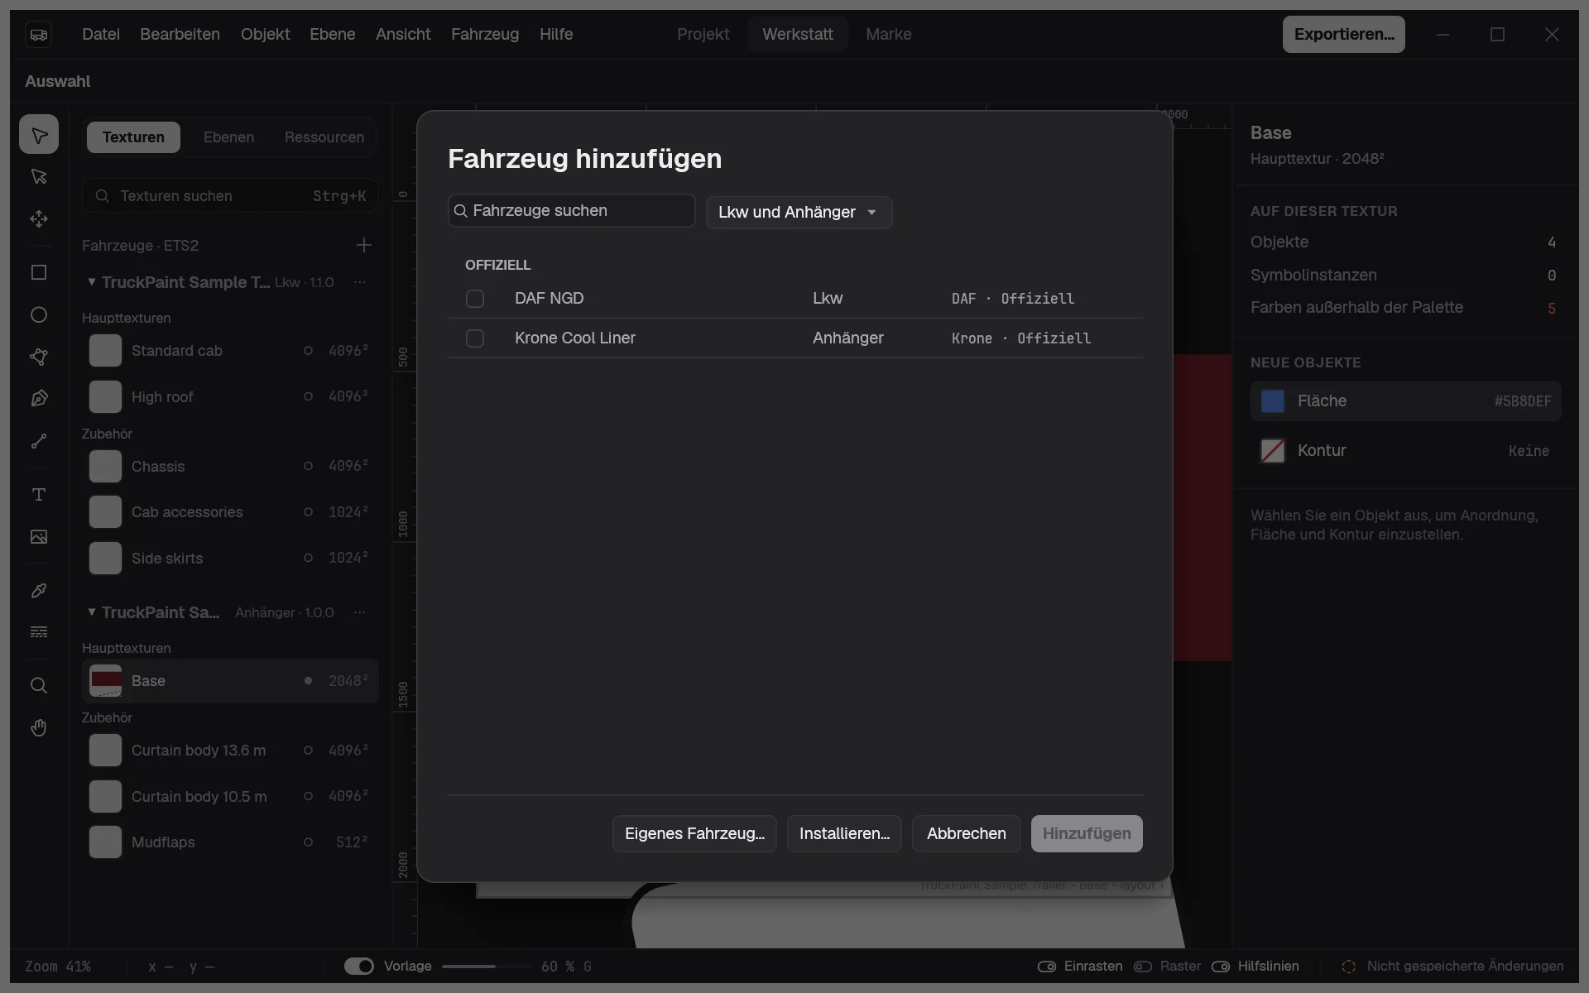Viewport: 1589px width, 993px height.
Task: Open the Fahrzeug menu
Action: click(x=485, y=34)
